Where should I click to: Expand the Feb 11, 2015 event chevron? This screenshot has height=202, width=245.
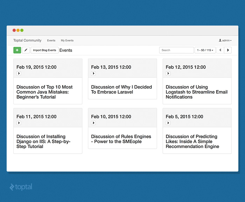tap(19, 123)
